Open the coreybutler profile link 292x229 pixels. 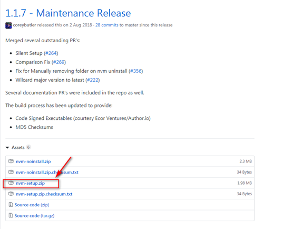click(24, 25)
